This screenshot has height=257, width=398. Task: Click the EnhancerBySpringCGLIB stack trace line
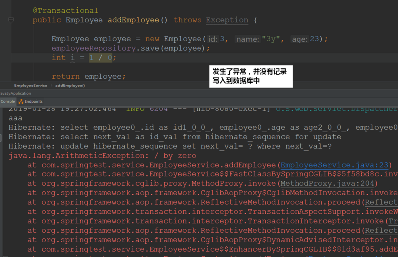click(212, 249)
